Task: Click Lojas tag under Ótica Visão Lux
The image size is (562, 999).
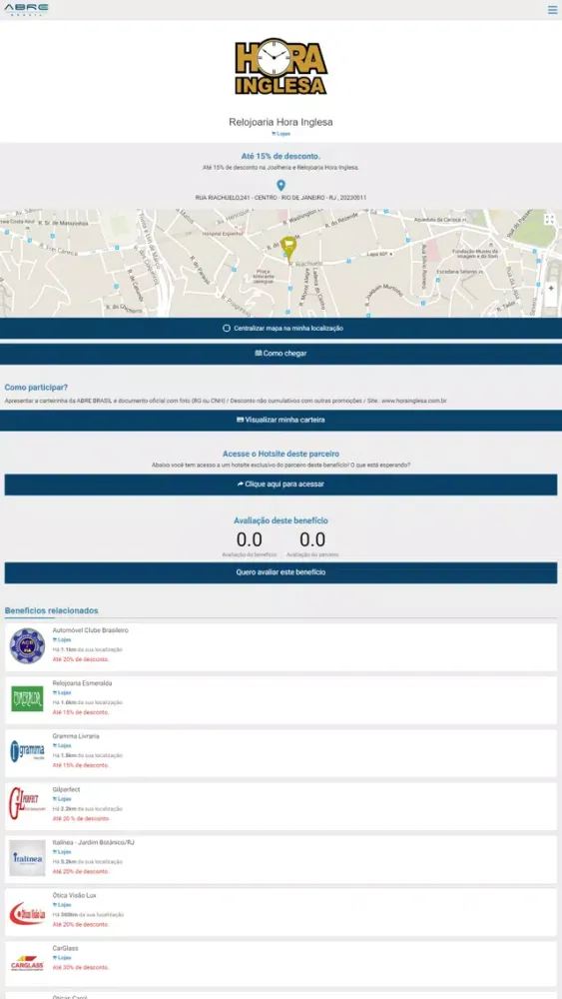Action: (62, 905)
